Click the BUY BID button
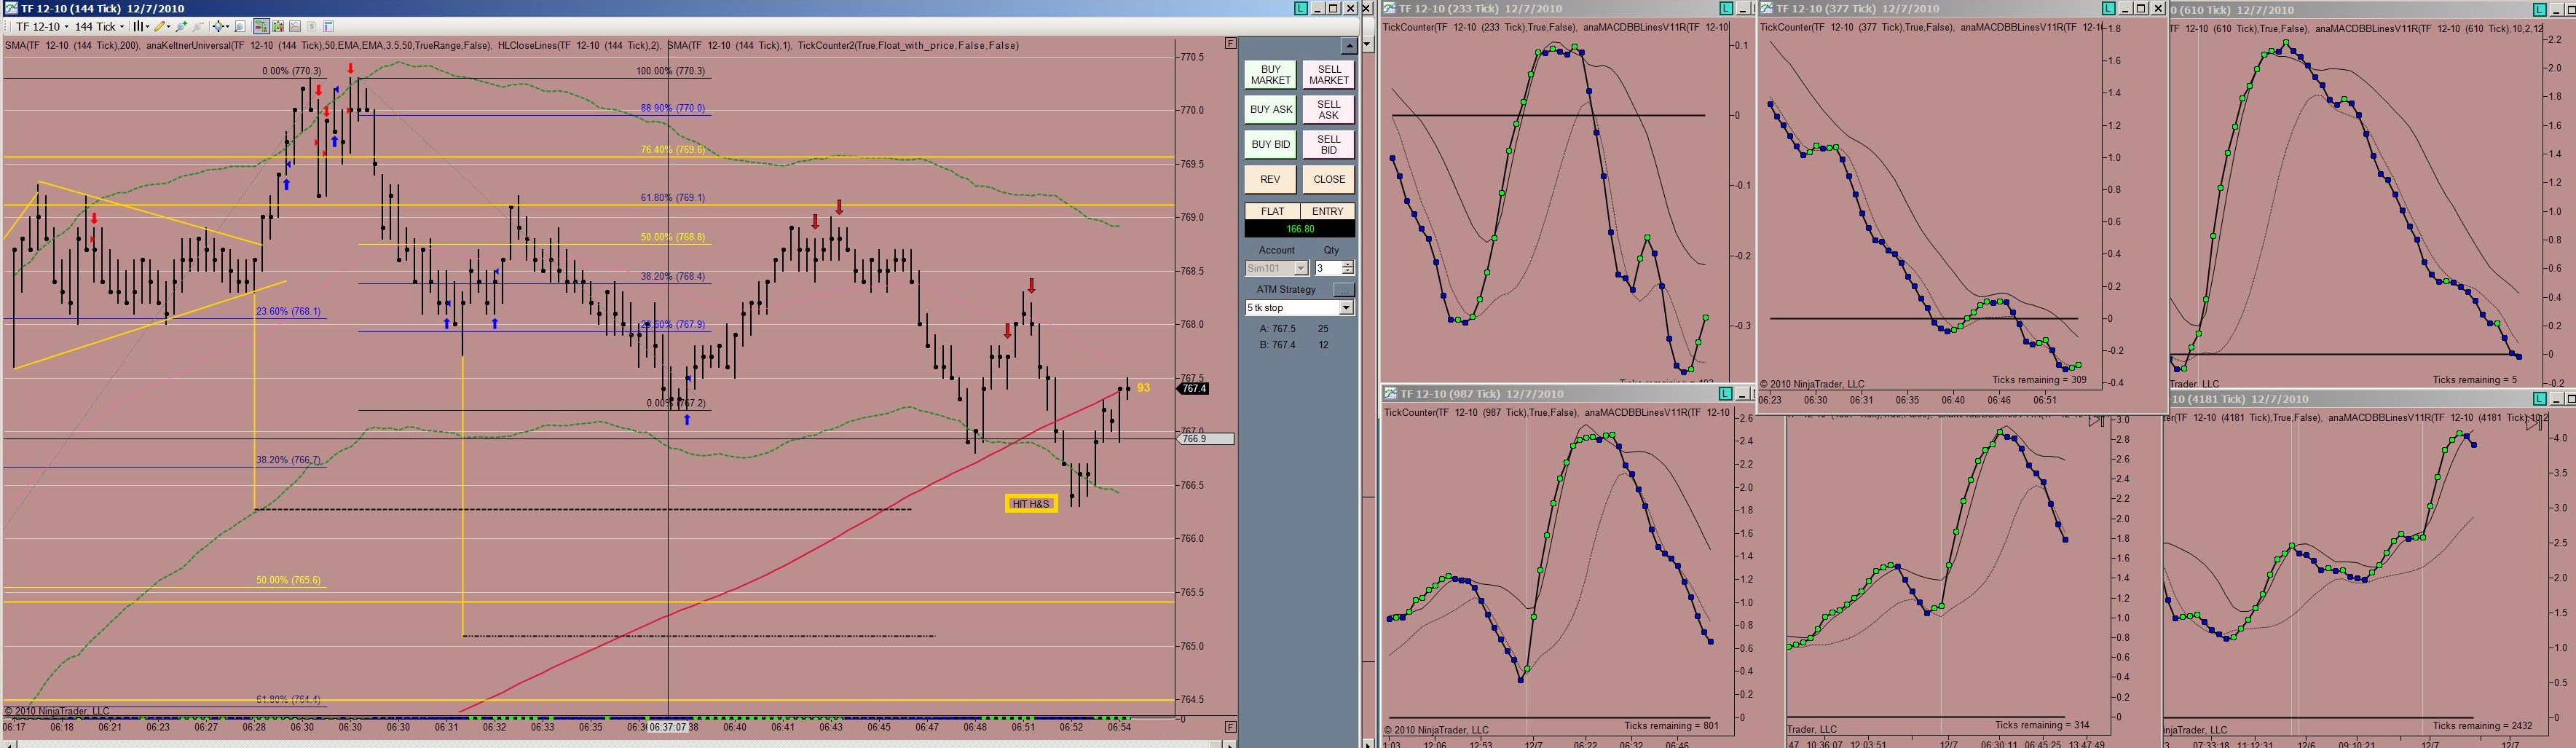The width and height of the screenshot is (2576, 748). (1270, 144)
